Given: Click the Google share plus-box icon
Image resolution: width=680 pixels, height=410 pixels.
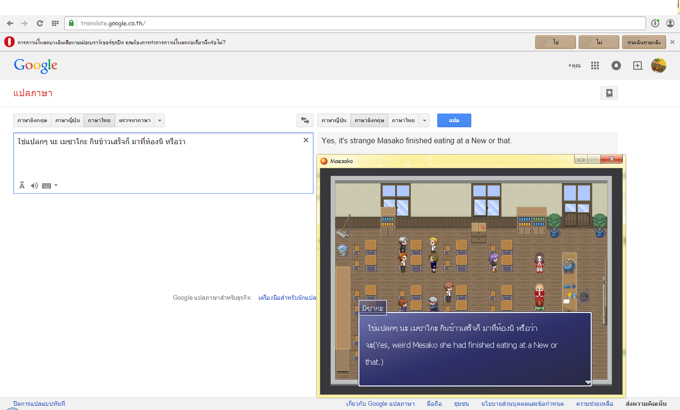Looking at the screenshot, I should pyautogui.click(x=637, y=66).
